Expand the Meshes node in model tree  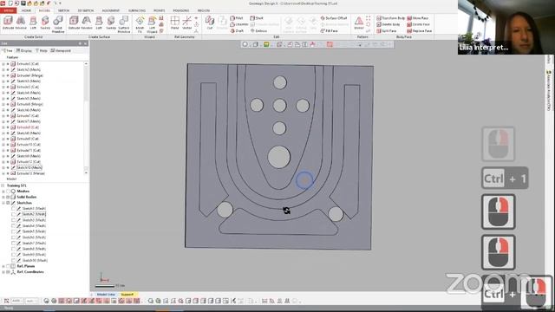tap(3, 192)
